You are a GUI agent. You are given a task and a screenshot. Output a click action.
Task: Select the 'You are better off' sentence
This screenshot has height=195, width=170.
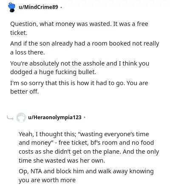pyautogui.click(x=79, y=87)
